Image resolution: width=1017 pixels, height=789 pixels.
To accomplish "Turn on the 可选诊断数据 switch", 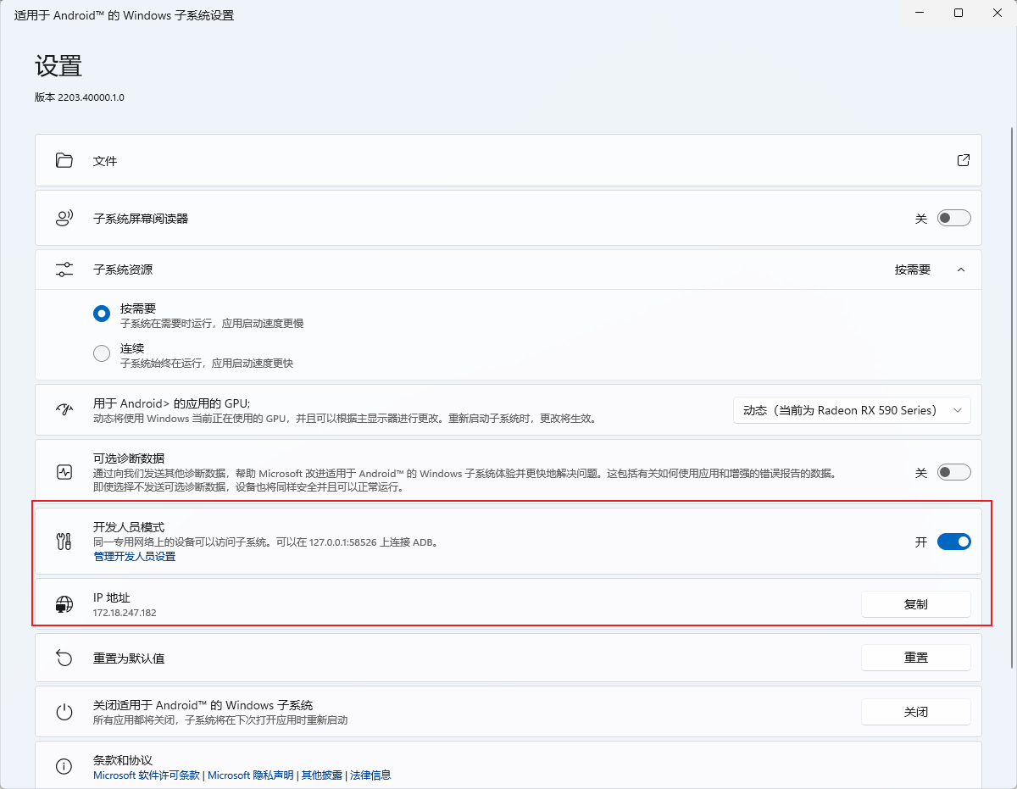I will click(x=953, y=472).
